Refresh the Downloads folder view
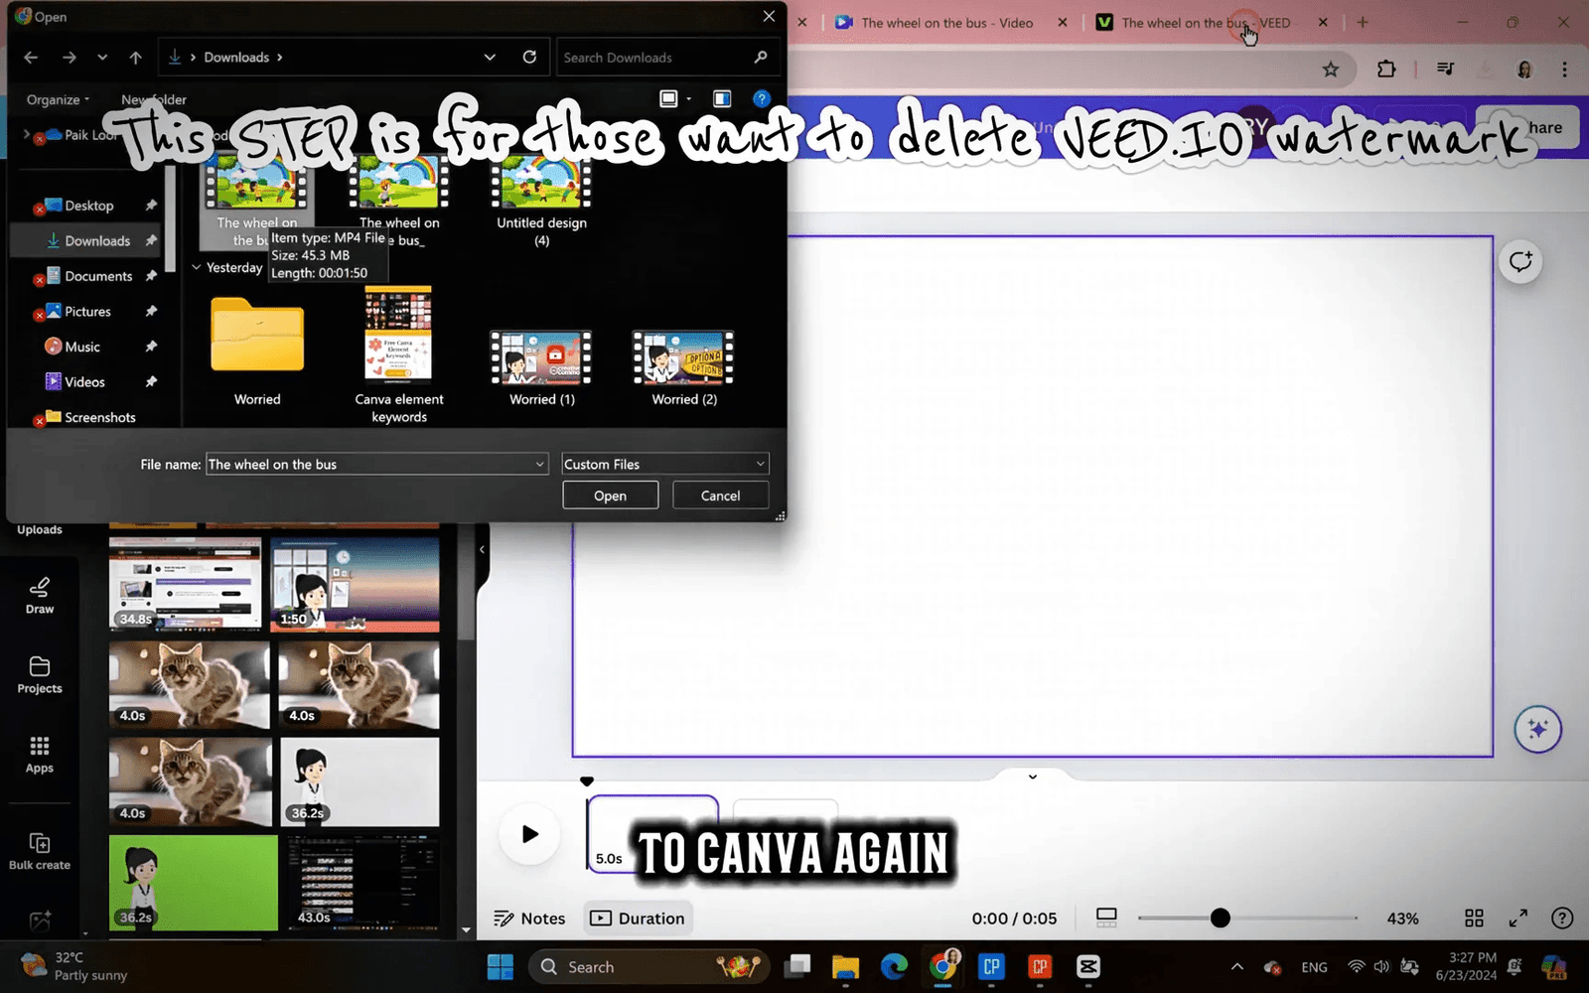 coord(529,58)
